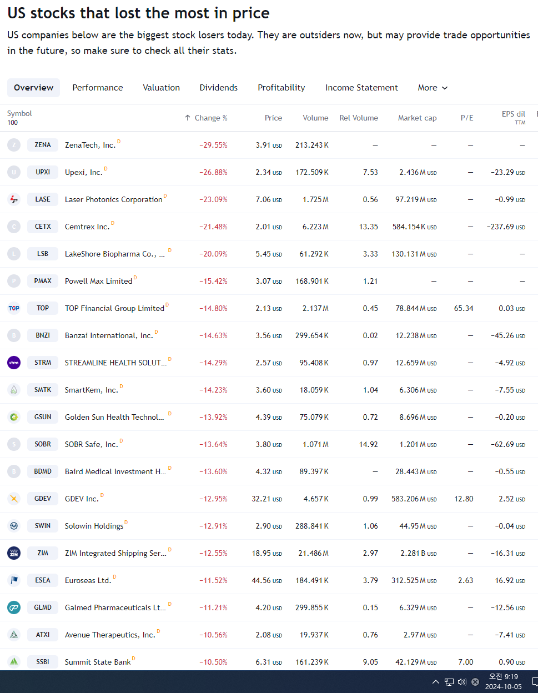Click the Banzai International logo icon

coord(14,335)
